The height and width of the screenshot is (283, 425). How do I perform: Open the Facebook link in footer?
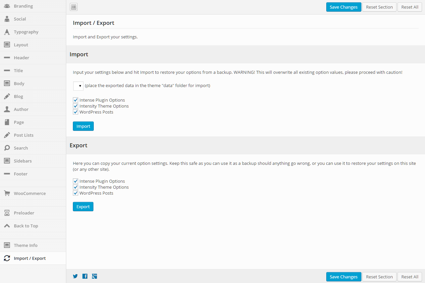click(85, 276)
